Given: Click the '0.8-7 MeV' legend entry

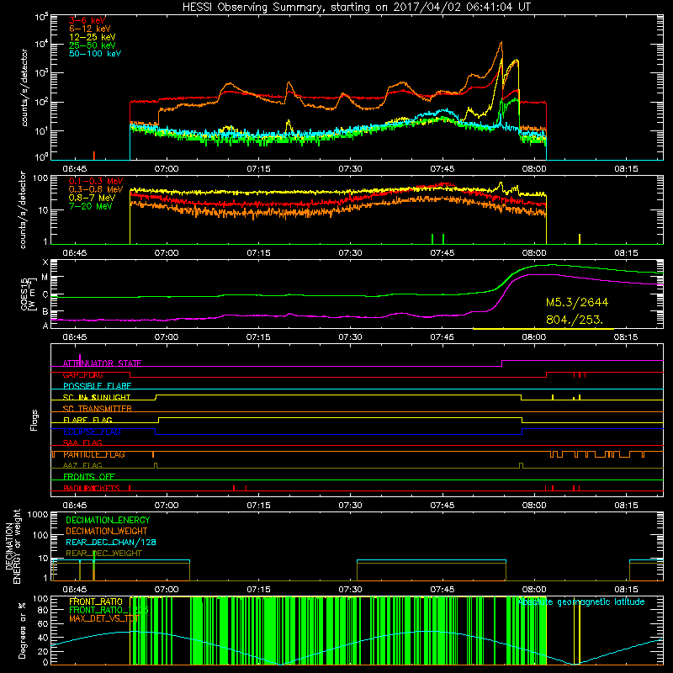Looking at the screenshot, I should [x=92, y=198].
